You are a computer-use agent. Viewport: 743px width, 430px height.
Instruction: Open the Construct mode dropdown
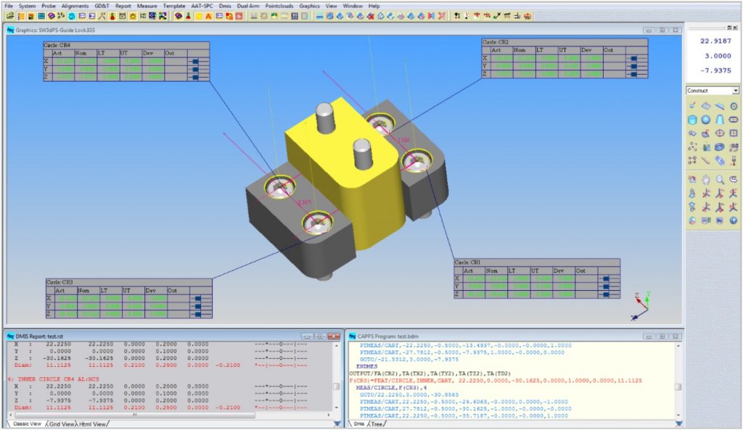(735, 91)
